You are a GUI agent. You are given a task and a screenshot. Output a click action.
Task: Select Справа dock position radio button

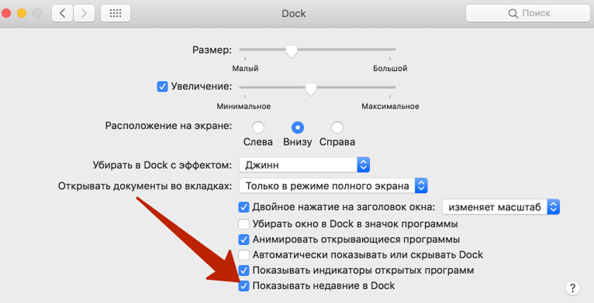coord(337,128)
